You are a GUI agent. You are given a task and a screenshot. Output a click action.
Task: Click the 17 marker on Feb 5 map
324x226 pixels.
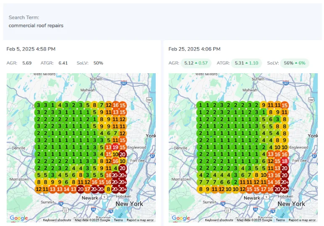[x=87, y=189]
